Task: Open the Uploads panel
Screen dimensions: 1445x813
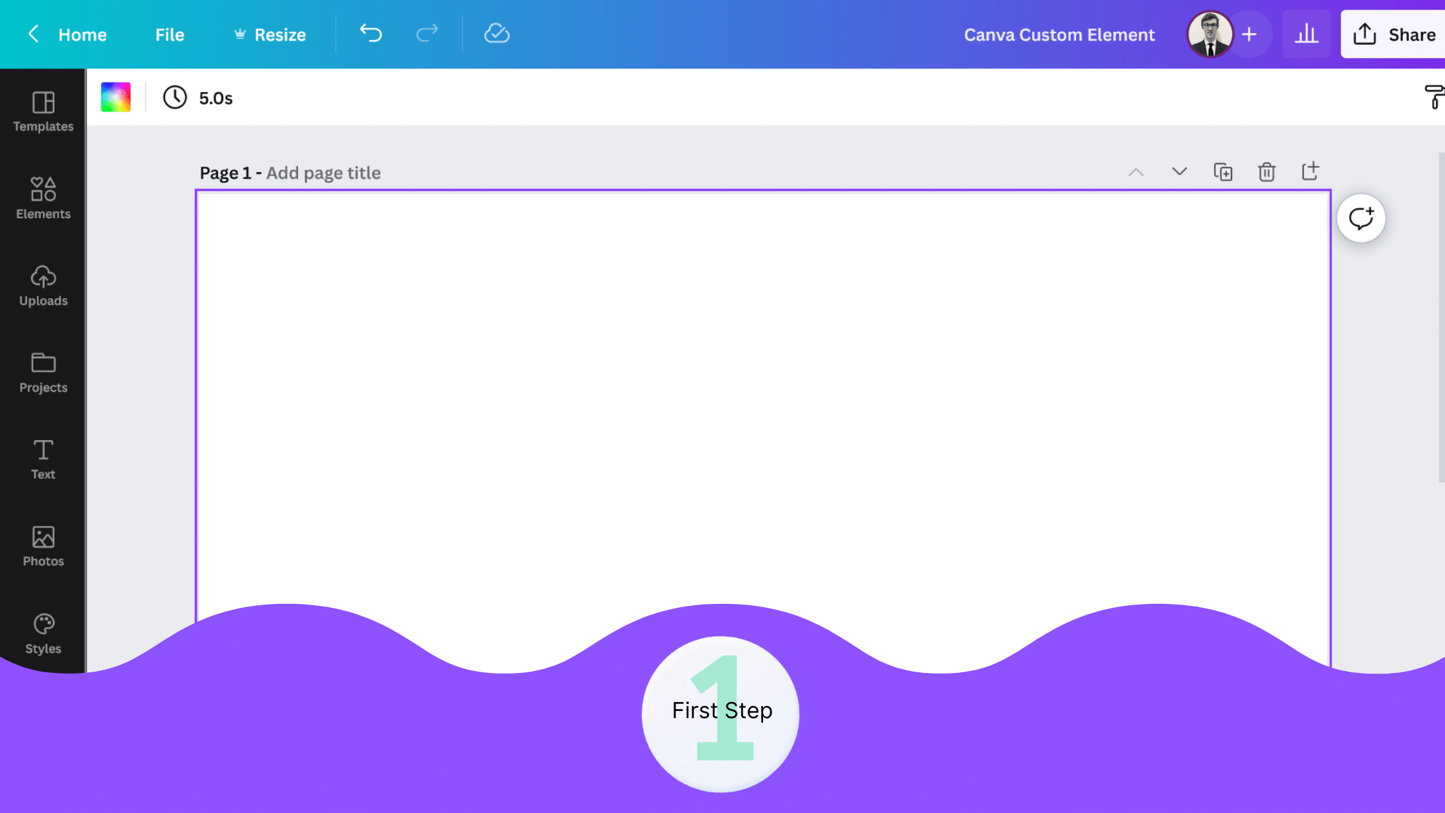Action: 43,285
